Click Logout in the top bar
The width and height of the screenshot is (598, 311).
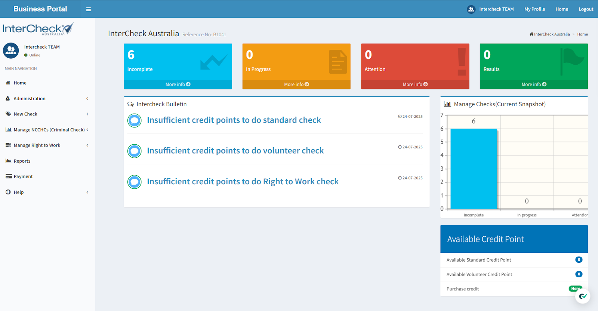coord(586,9)
